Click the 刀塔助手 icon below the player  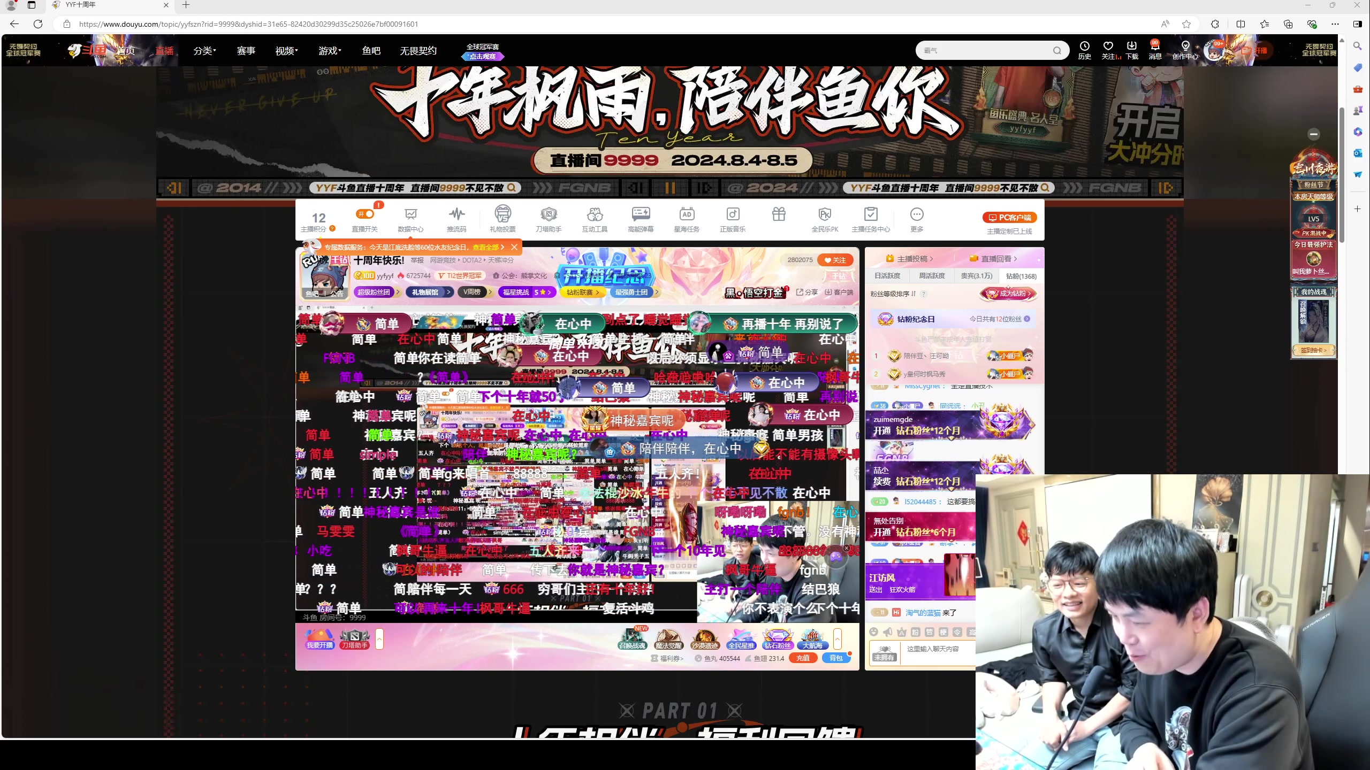pyautogui.click(x=355, y=639)
